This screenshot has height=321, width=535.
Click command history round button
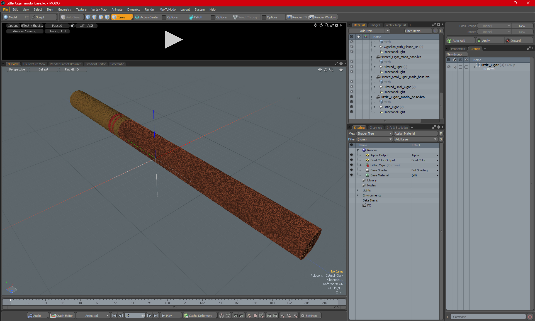coord(530,317)
